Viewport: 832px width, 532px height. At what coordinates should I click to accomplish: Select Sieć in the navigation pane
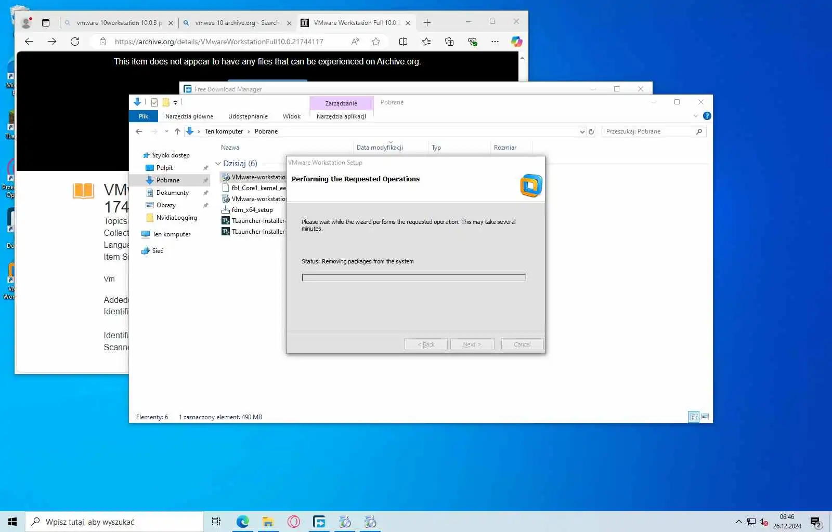point(158,251)
